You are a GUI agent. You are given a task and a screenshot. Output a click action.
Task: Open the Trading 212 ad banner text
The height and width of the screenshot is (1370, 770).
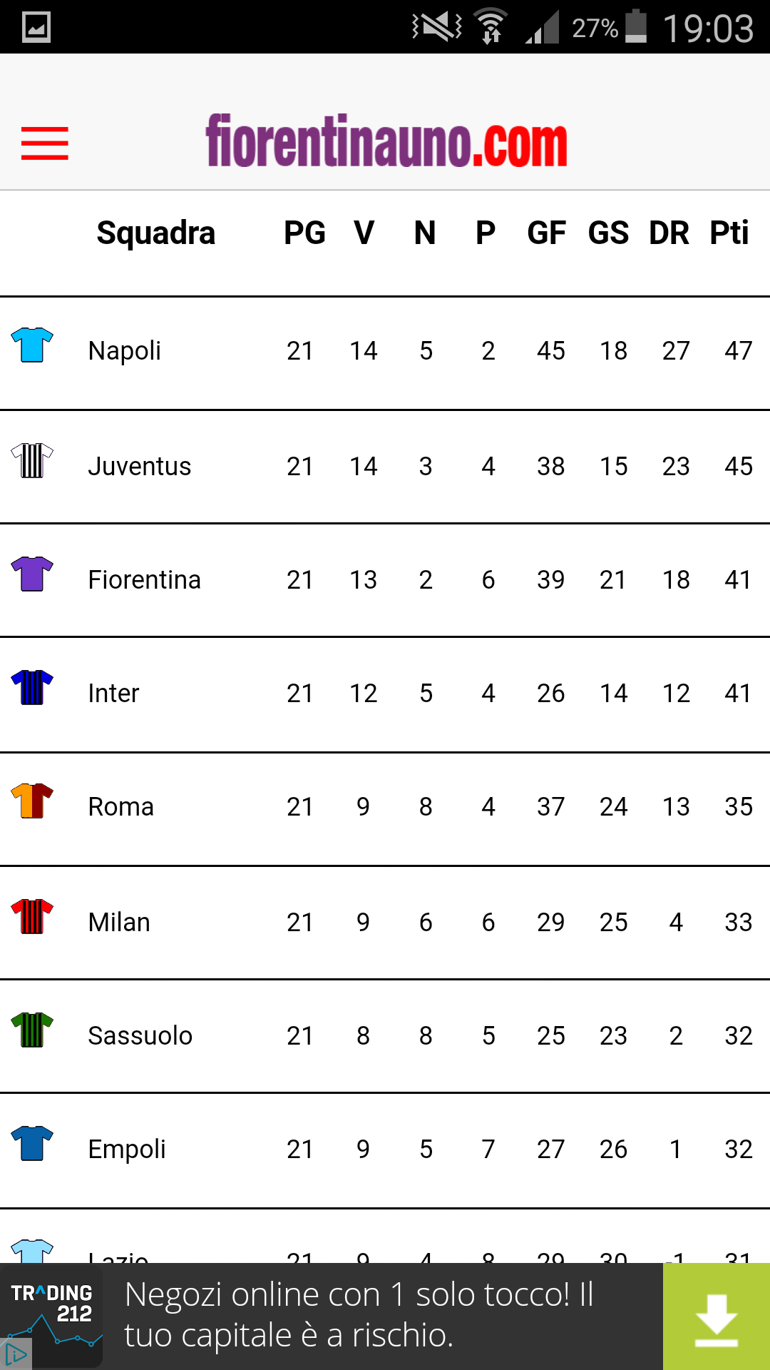pos(360,1315)
